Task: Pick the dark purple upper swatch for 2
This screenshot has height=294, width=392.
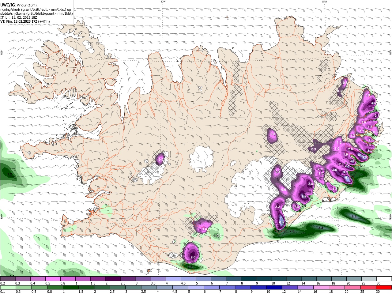Action: [x=113, y=279]
